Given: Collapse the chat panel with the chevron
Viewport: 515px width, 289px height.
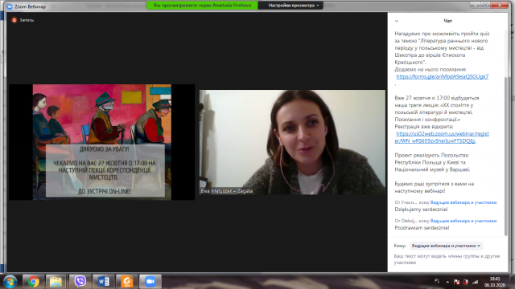Looking at the screenshot, I should click(397, 21).
